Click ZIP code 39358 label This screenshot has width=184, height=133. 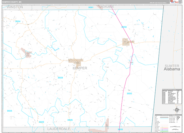coord(124,27)
